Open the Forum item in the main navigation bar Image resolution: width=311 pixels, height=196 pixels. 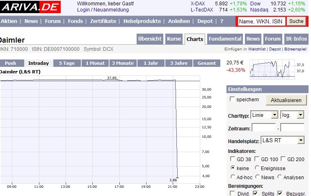[53, 21]
